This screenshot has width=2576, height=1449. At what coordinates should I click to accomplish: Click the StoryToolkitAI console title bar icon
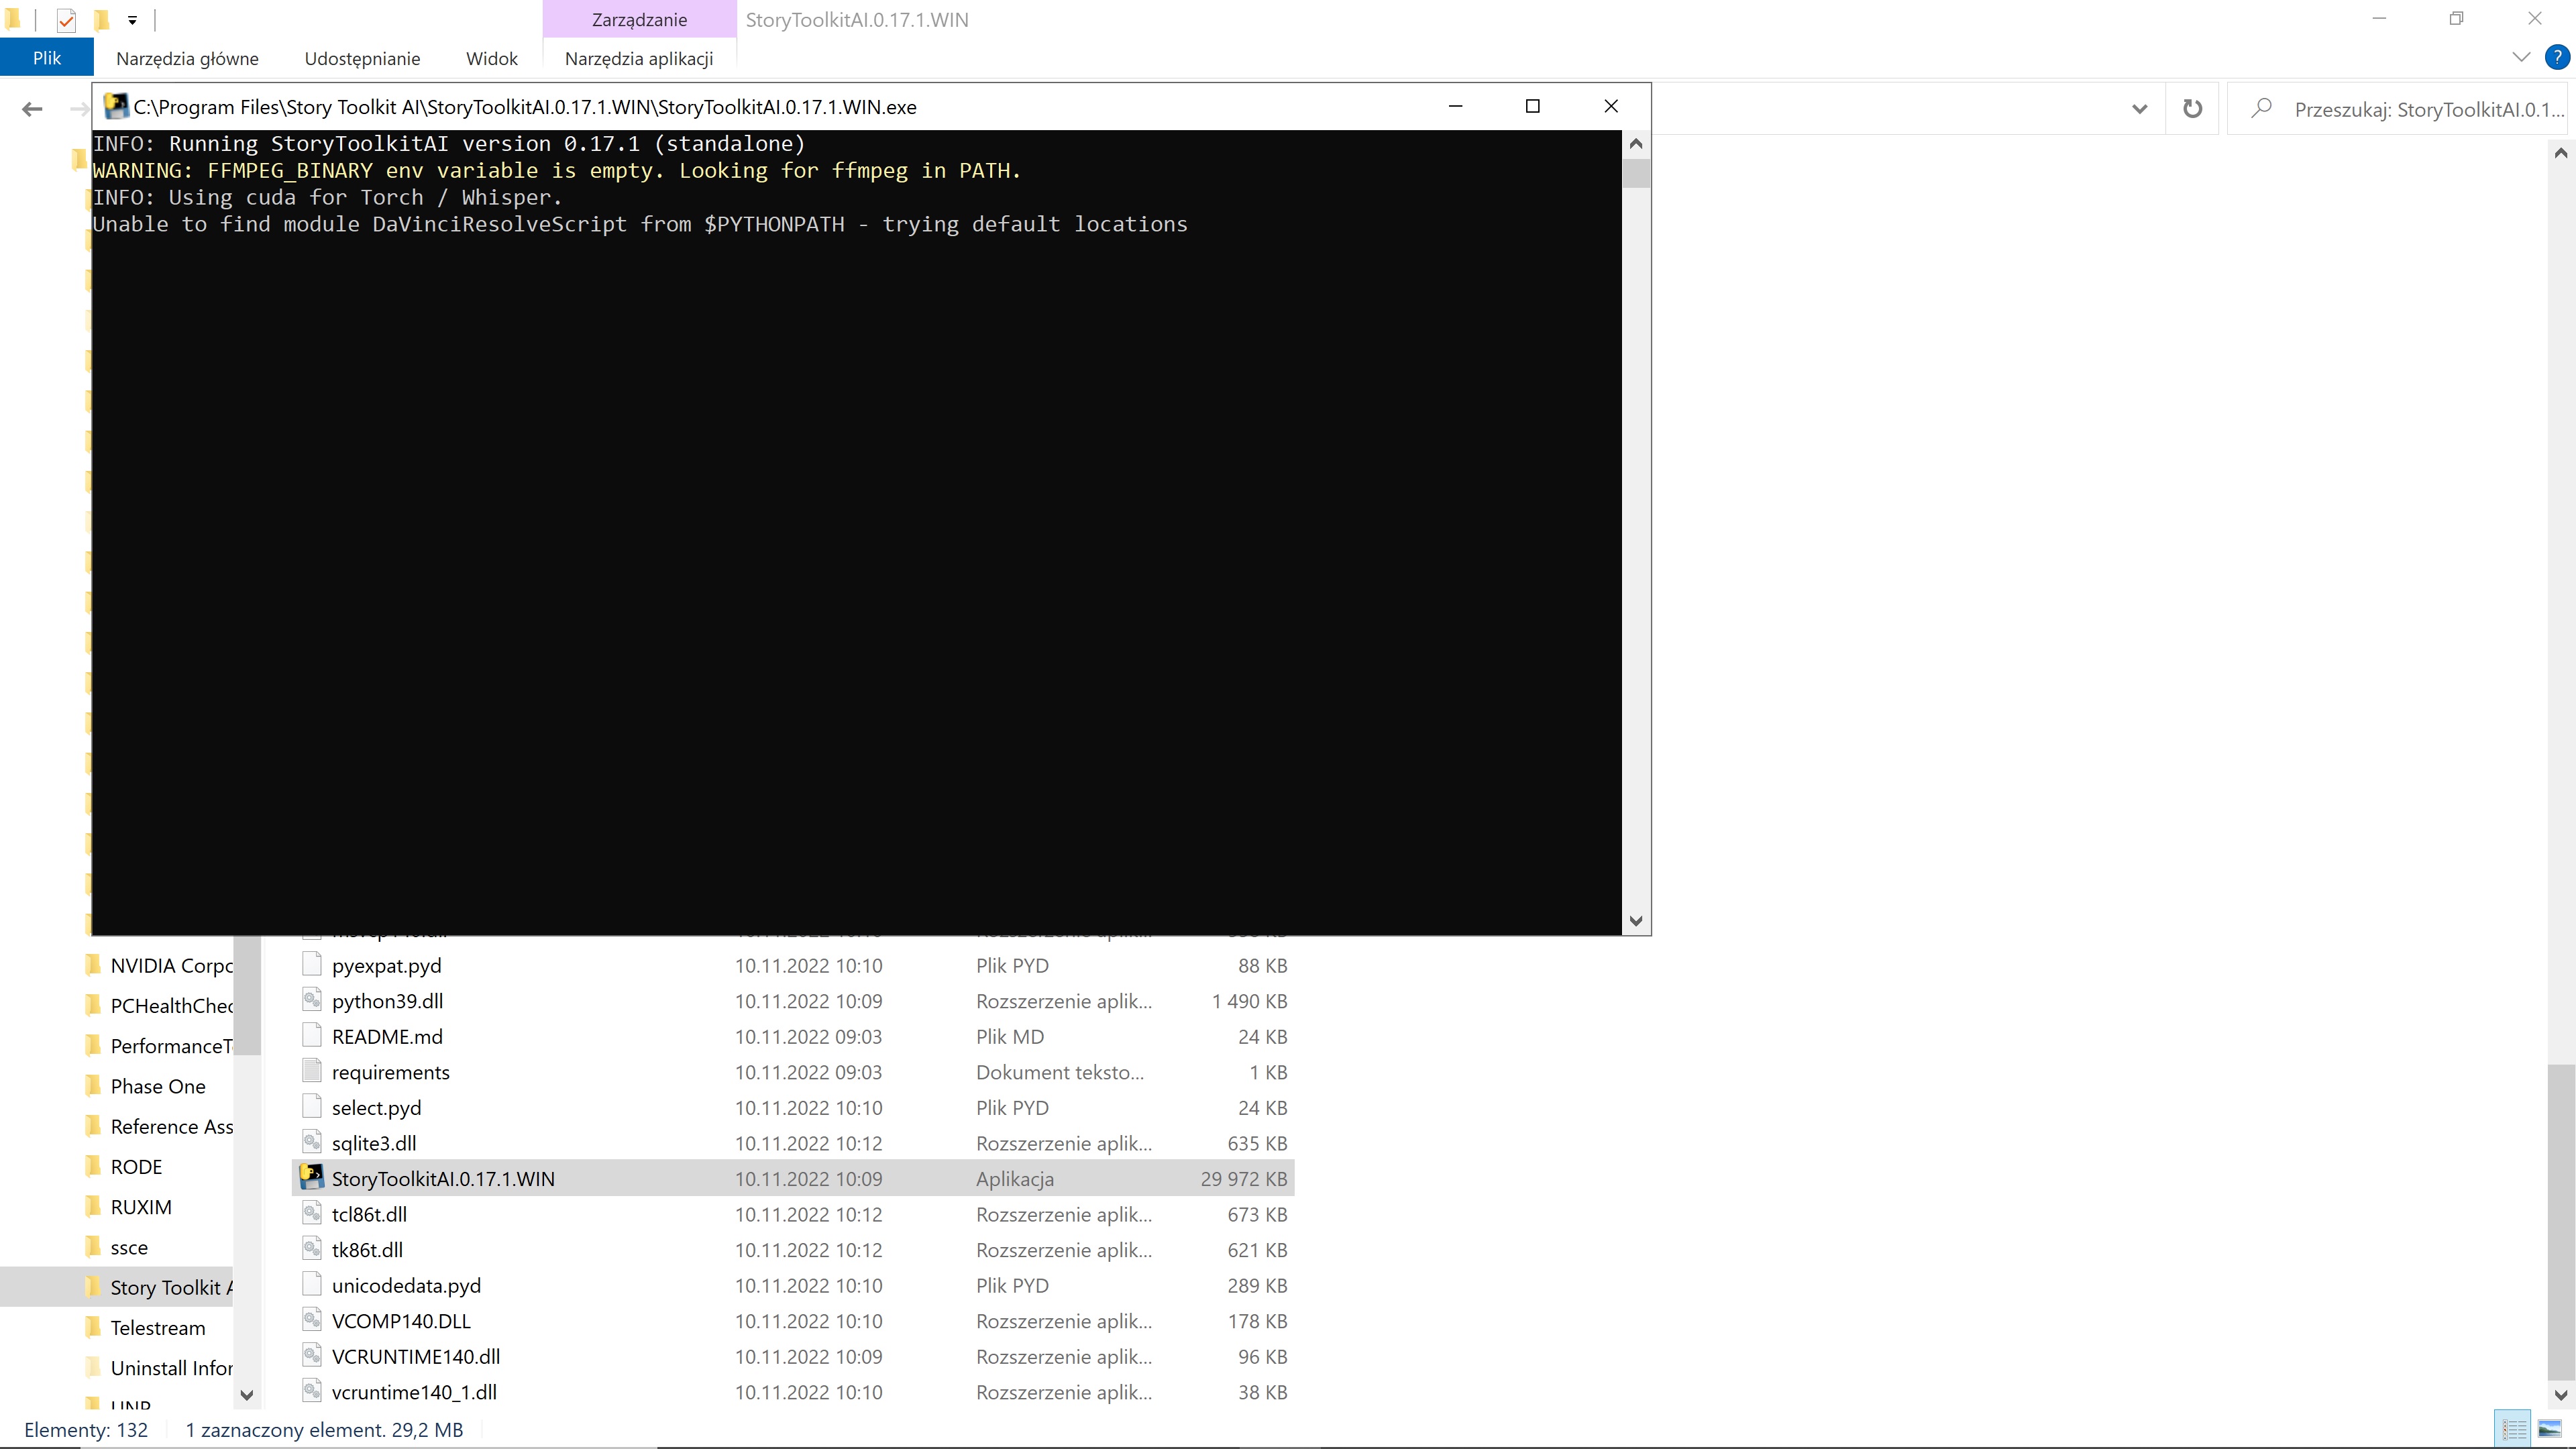[x=116, y=106]
